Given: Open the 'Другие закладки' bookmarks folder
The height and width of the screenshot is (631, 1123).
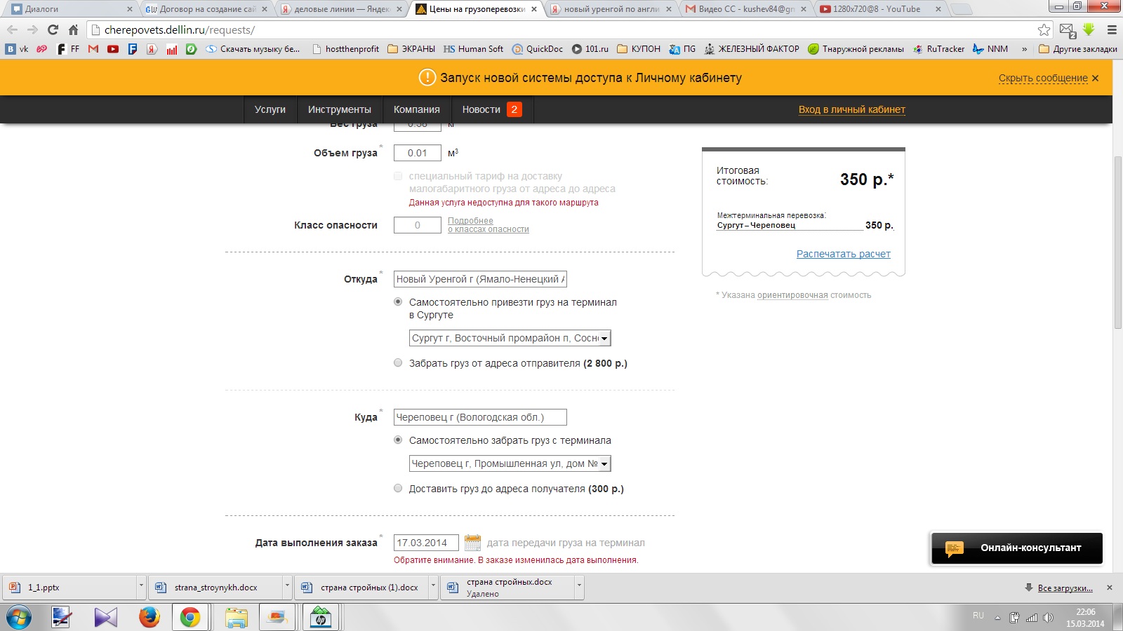Looking at the screenshot, I should (x=1077, y=49).
